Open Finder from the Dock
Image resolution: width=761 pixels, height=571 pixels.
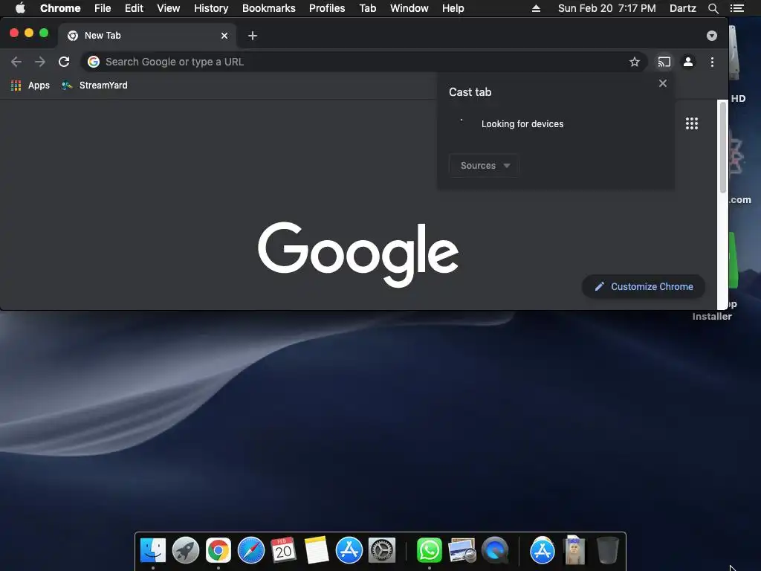pos(153,551)
